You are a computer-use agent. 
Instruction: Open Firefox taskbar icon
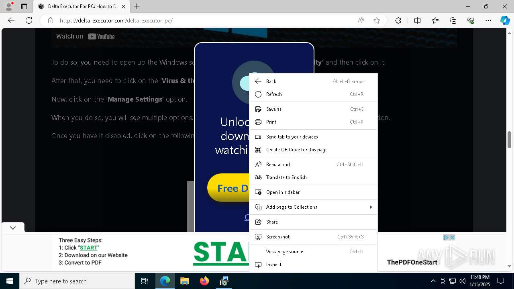tap(204, 281)
